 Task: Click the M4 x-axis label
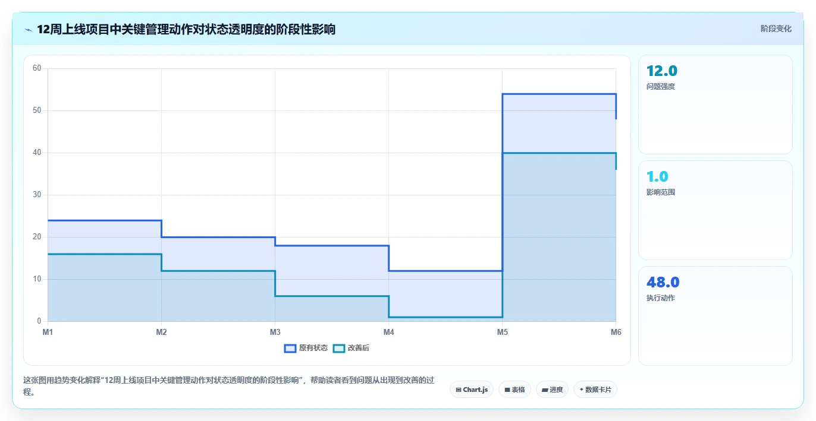pos(388,332)
